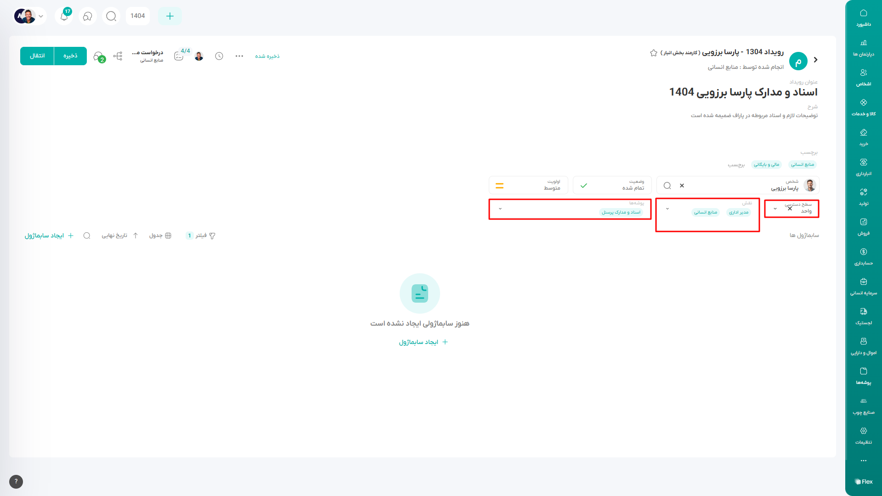Expand the role dropdown

[667, 209]
